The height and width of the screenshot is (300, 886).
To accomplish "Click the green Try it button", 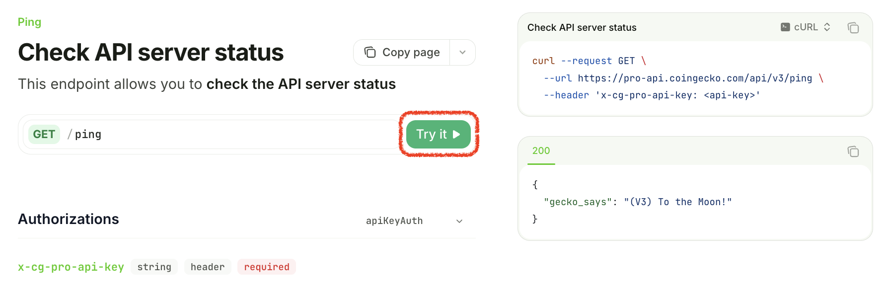I will (438, 134).
